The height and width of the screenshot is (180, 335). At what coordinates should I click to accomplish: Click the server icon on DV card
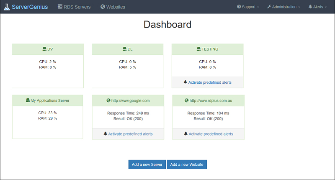tap(44, 49)
